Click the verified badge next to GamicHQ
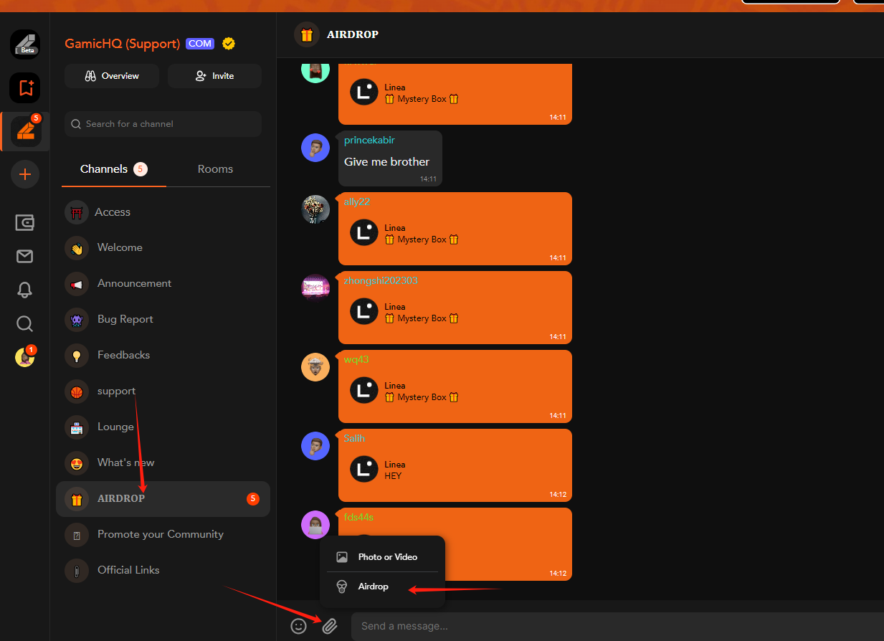The height and width of the screenshot is (641, 884). [229, 44]
